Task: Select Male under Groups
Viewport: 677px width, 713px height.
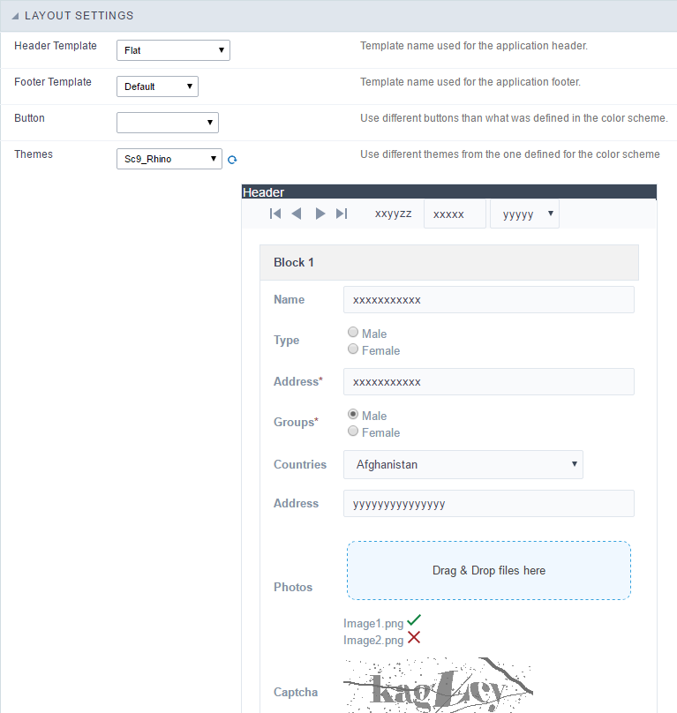Action: [x=353, y=414]
